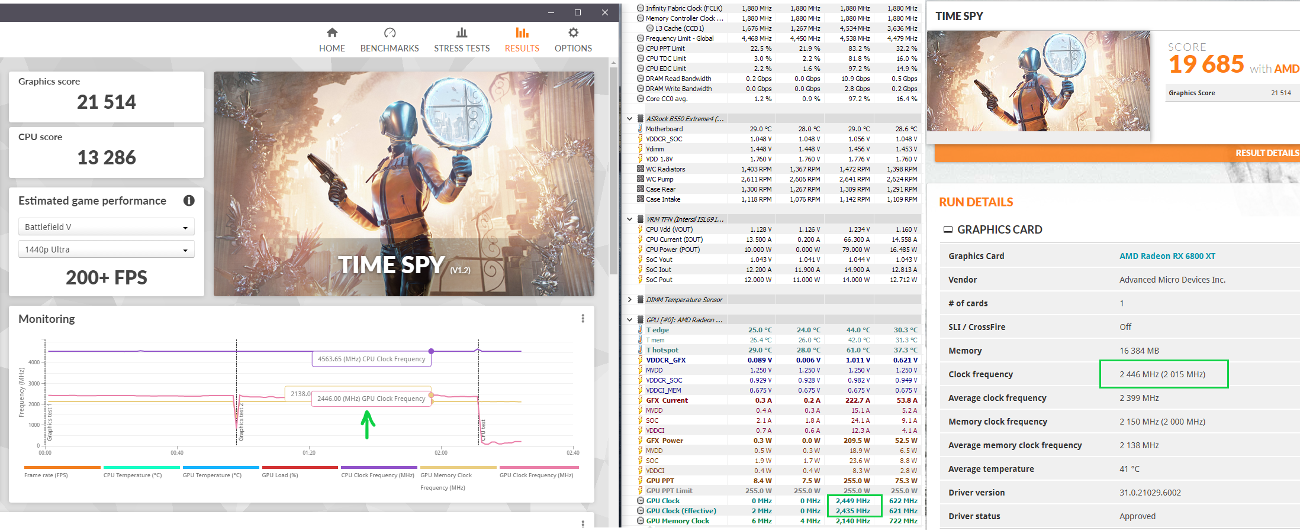The width and height of the screenshot is (1300, 531).
Task: Click the Graphics score 21 514 card in 3DMark
Action: pyautogui.click(x=107, y=97)
